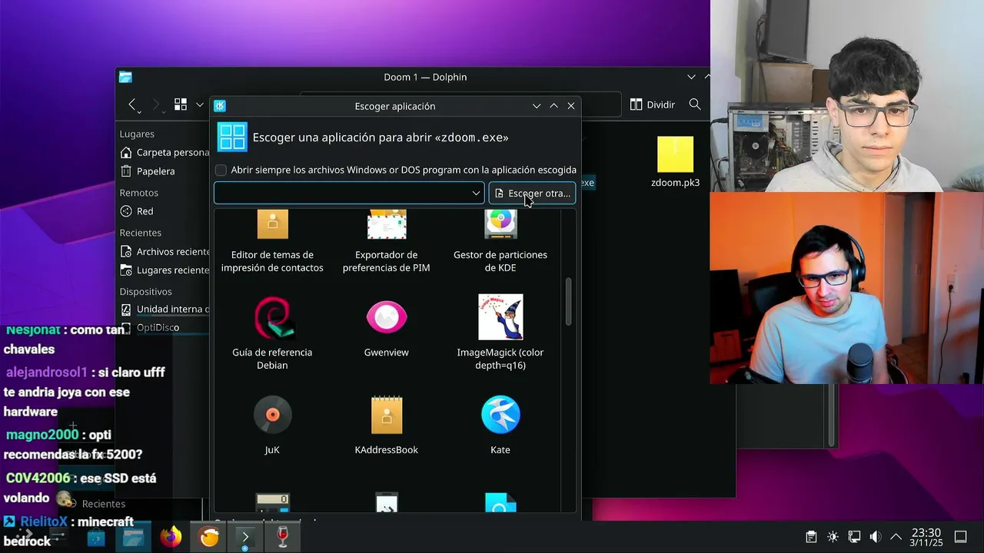984x553 pixels.
Task: Click the application list vertical scrollbar
Action: tap(569, 301)
